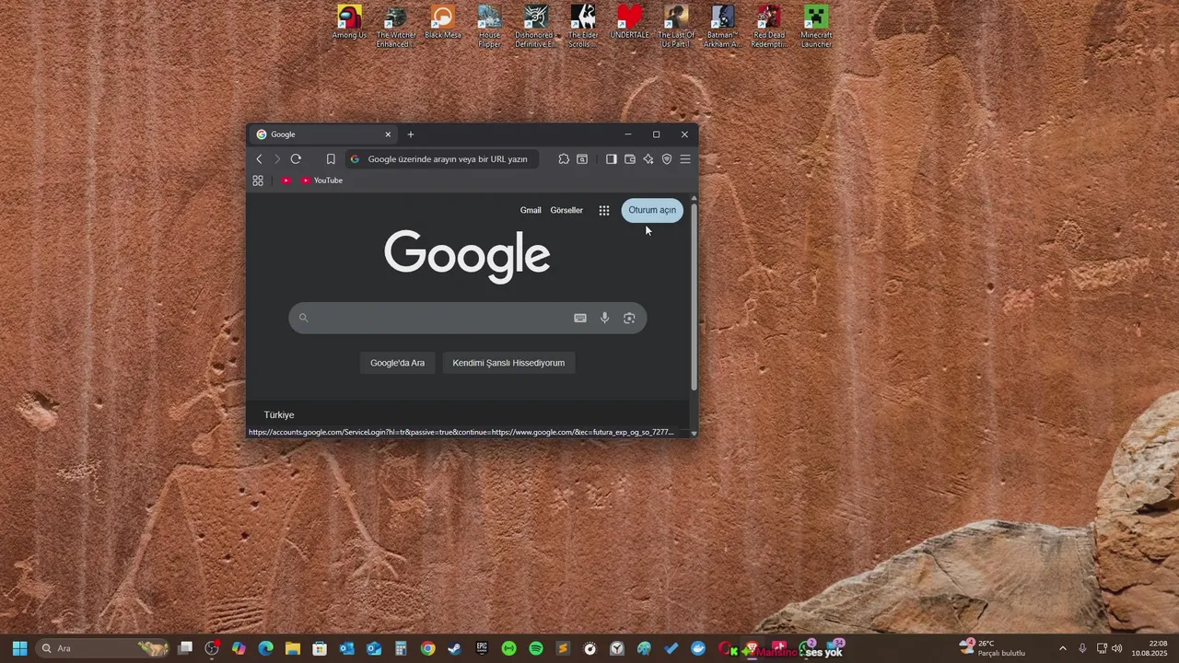Open Microsoft Edge from the taskbar
1179x663 pixels.
266,648
